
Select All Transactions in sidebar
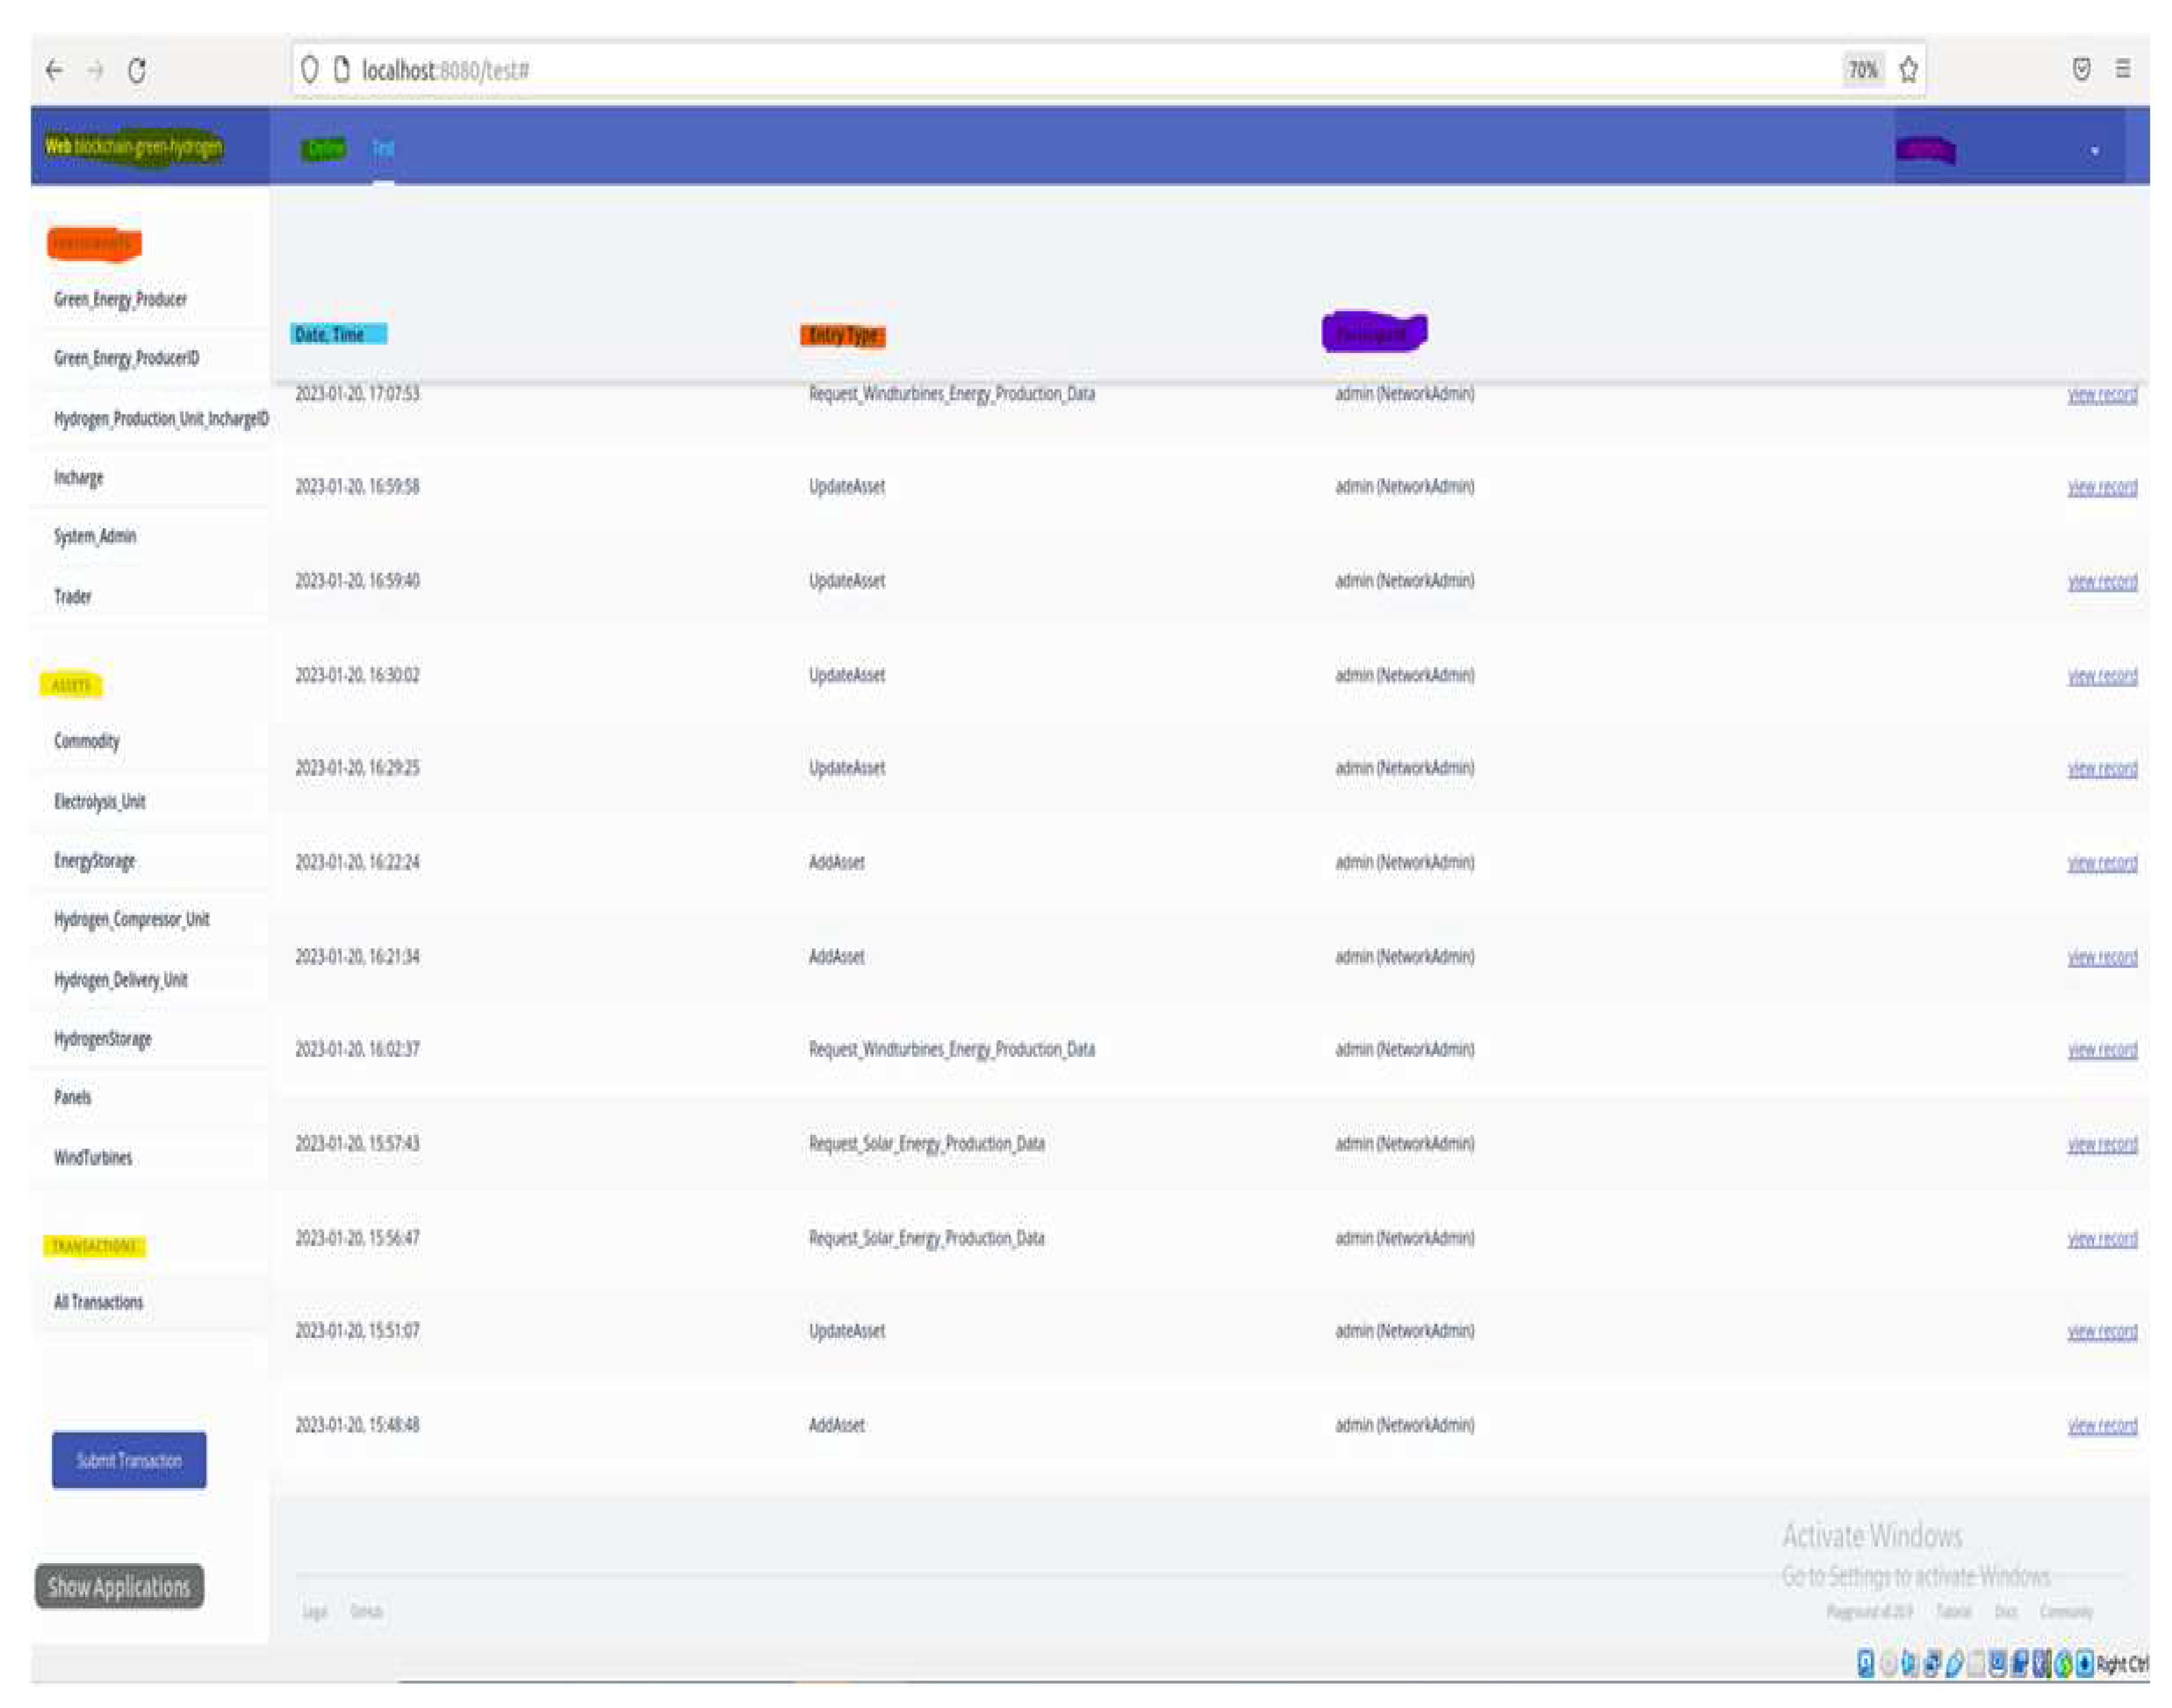click(x=98, y=1302)
